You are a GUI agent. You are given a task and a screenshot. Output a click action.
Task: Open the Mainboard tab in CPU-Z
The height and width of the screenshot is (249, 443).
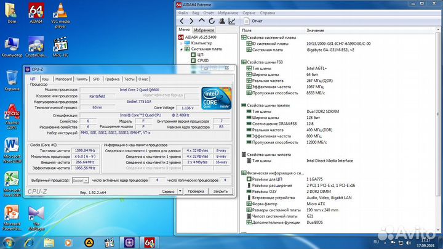coord(63,79)
